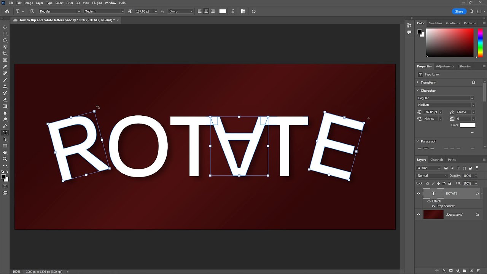
Task: Select the Move tool
Action: tap(5, 27)
